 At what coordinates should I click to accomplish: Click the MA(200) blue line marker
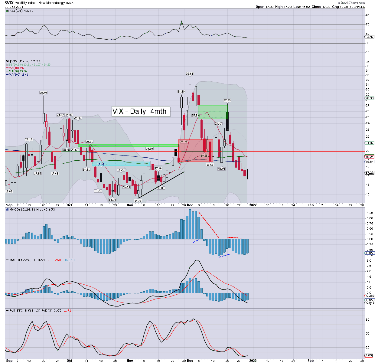(x=7, y=75)
